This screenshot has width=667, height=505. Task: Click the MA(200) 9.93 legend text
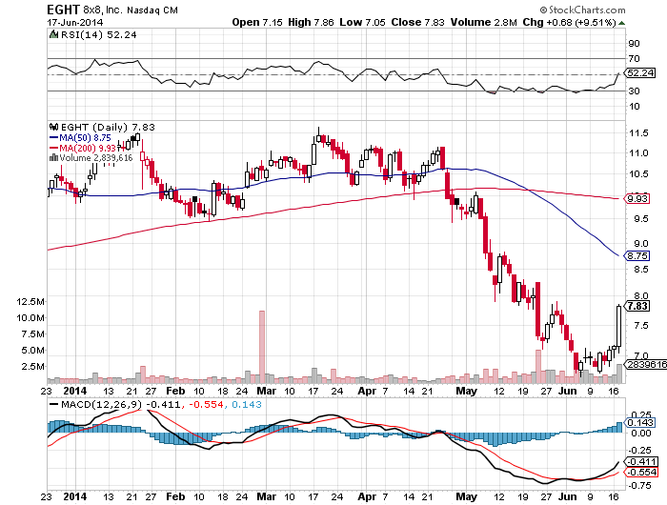(x=88, y=148)
